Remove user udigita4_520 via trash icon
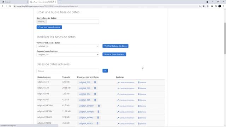 (x=95, y=88)
